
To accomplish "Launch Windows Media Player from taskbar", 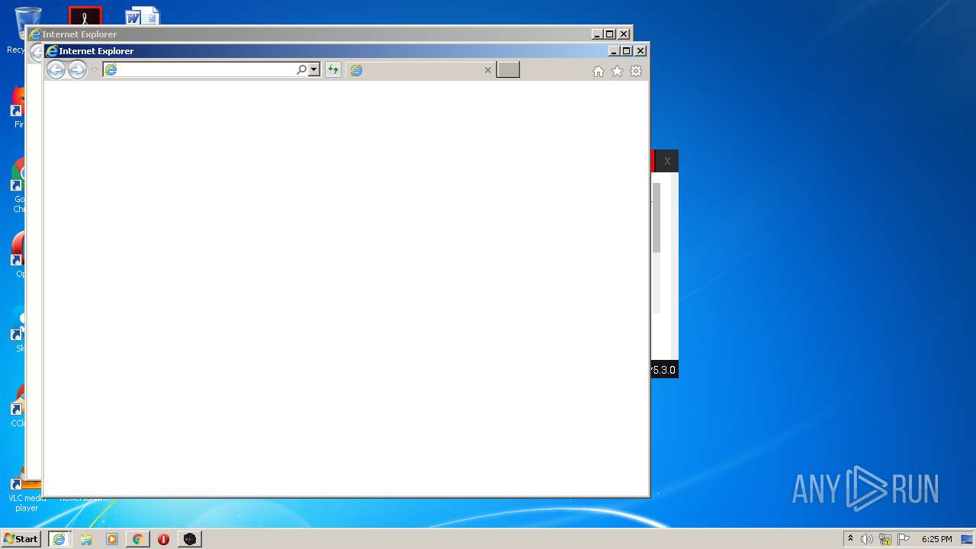I will click(112, 539).
